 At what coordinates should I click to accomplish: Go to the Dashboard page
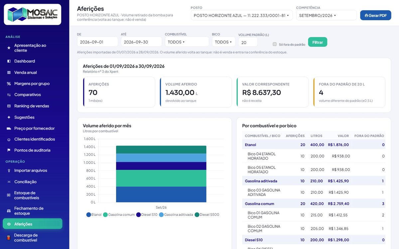coord(33,61)
